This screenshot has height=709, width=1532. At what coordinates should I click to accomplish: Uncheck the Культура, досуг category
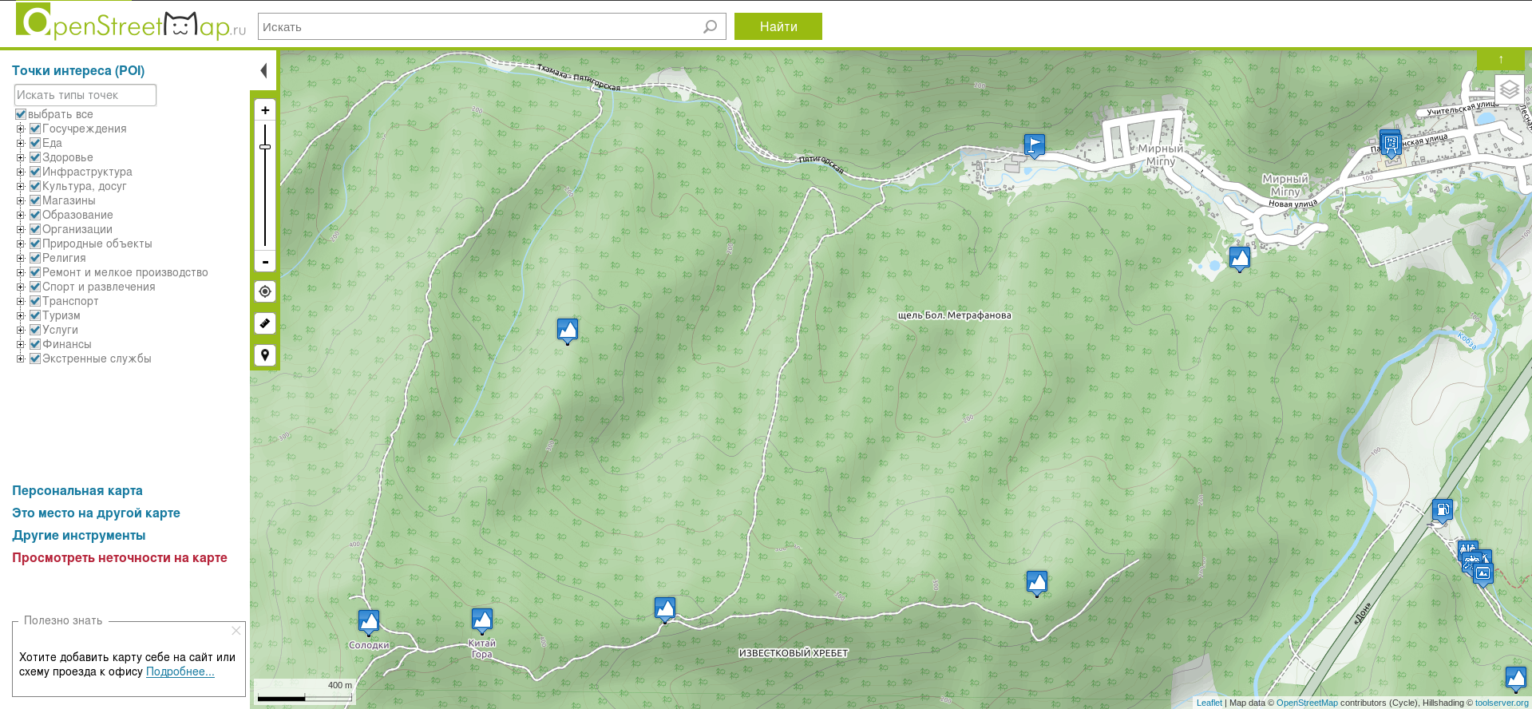coord(35,186)
